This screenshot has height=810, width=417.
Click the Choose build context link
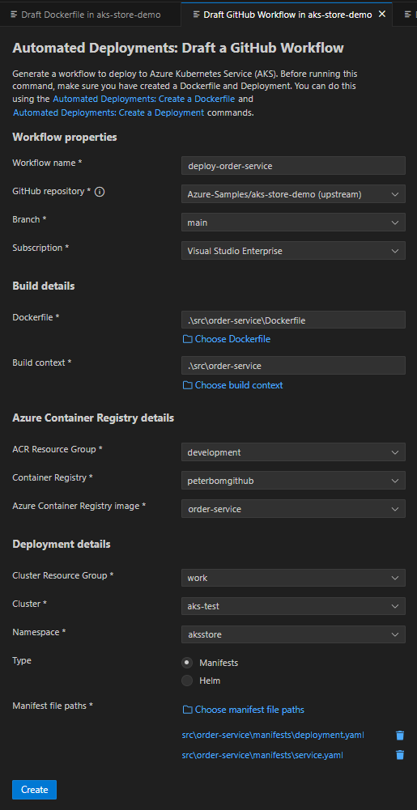click(x=239, y=385)
